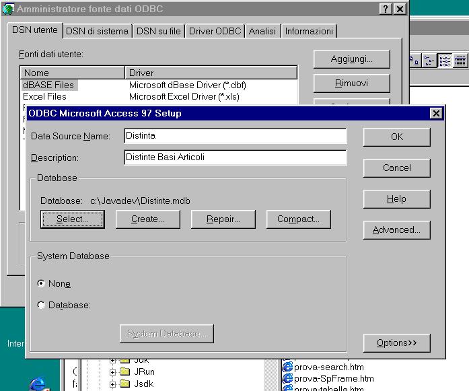Select the Jsdk folder icon
469x391 pixels.
tap(124, 384)
